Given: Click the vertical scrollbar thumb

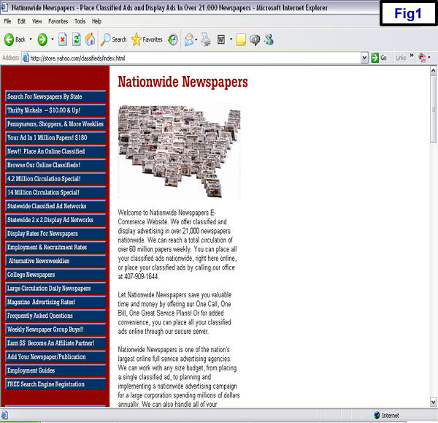Looking at the screenshot, I should [x=433, y=110].
